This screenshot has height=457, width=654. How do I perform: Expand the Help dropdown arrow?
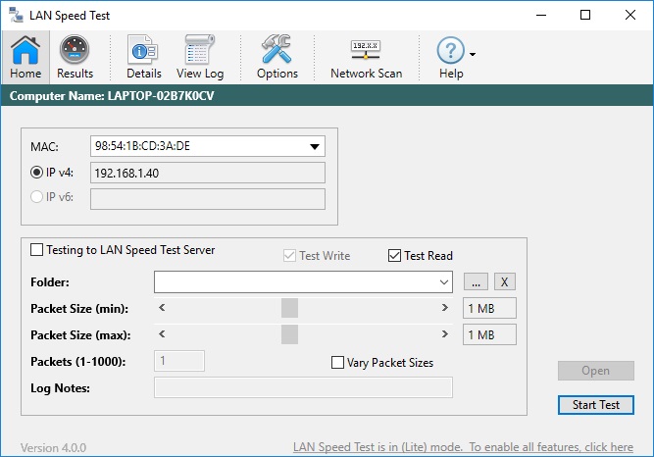[473, 54]
